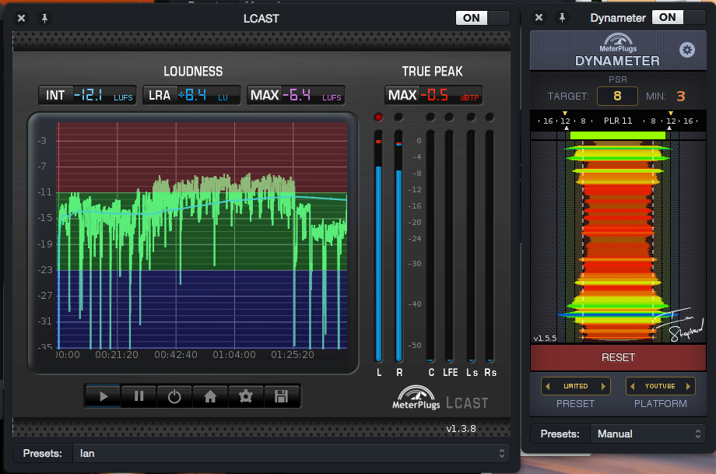Select next Dynameter preset right of LIMITED
The height and width of the screenshot is (474, 716).
tap(603, 386)
